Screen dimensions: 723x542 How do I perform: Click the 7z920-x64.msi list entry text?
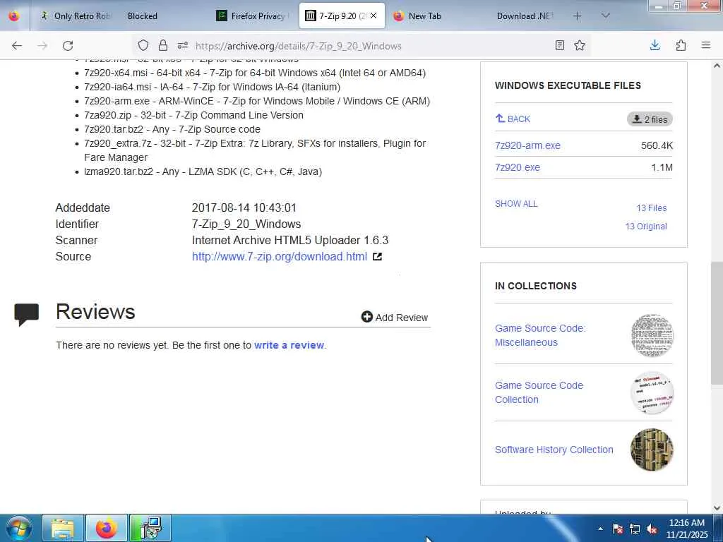click(x=254, y=73)
